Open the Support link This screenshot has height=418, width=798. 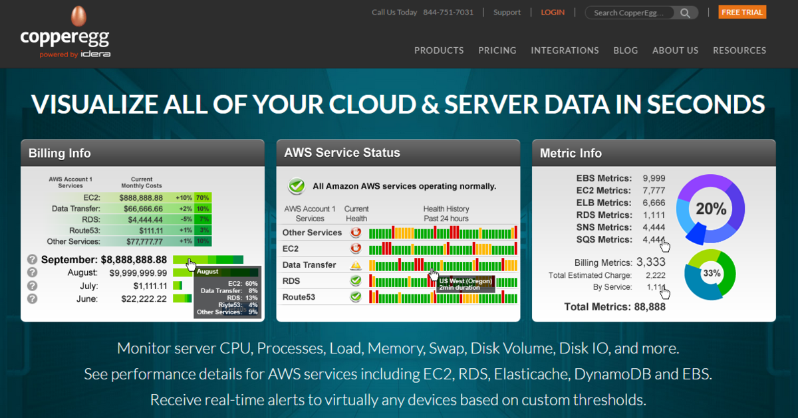pos(507,13)
